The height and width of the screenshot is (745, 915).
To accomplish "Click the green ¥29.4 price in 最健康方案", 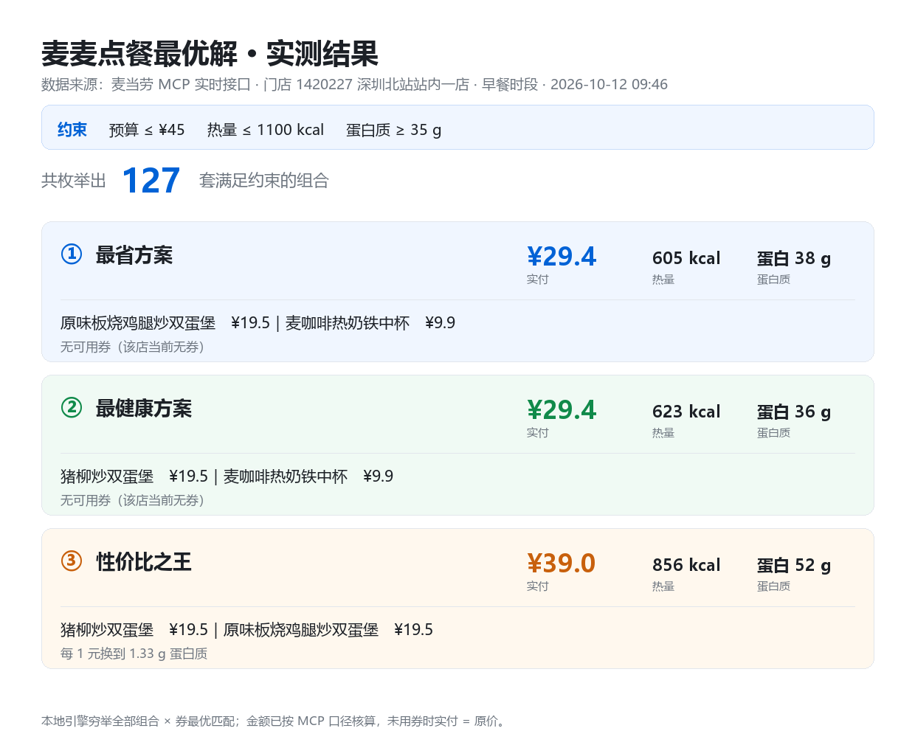I will (x=562, y=410).
